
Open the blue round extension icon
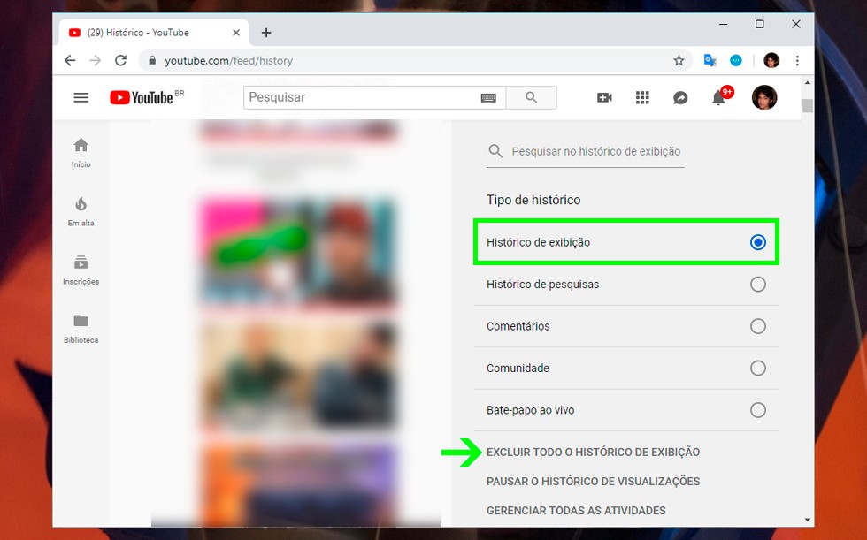point(736,61)
